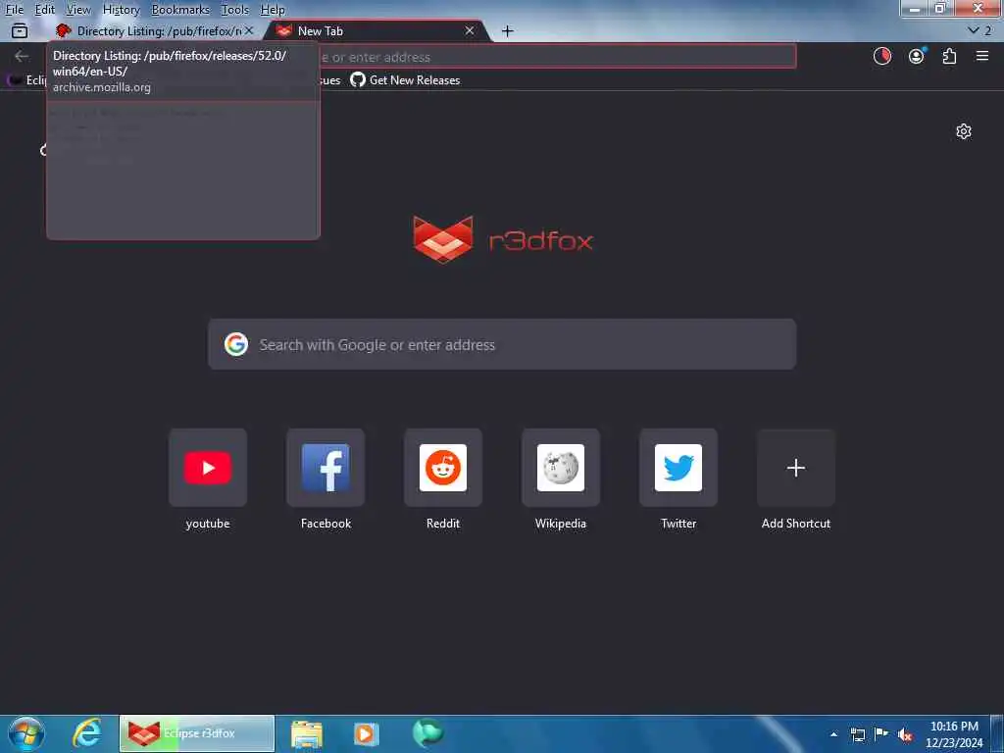Open the Edit menu
1004x753 pixels.
tap(44, 10)
